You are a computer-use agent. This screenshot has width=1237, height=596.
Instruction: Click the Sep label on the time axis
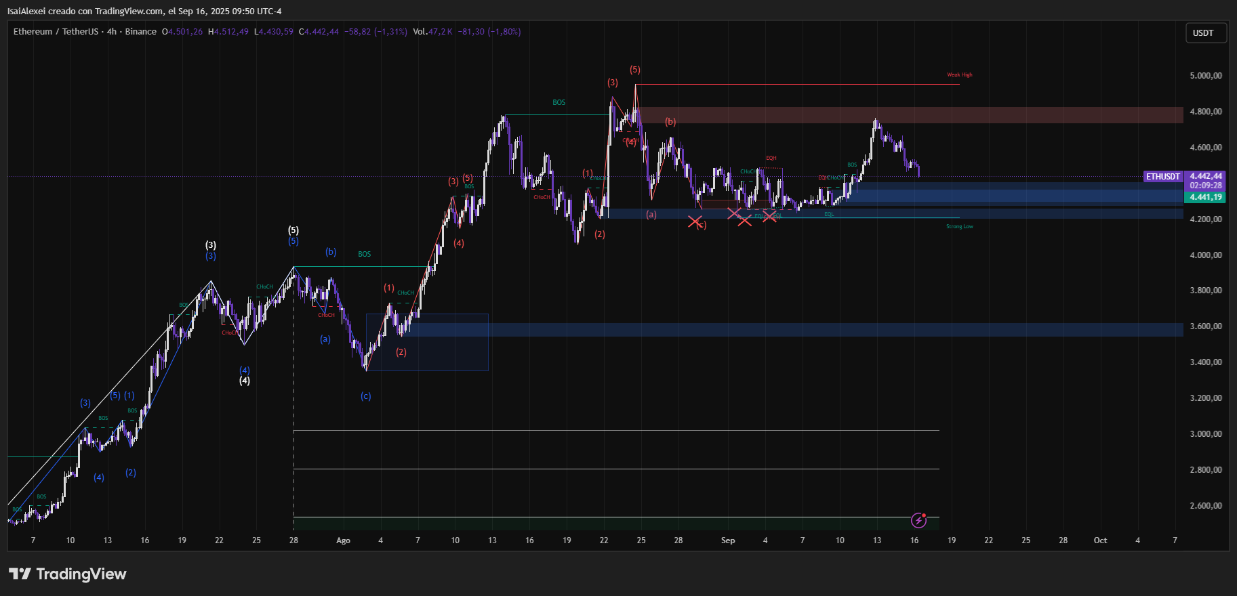click(728, 540)
